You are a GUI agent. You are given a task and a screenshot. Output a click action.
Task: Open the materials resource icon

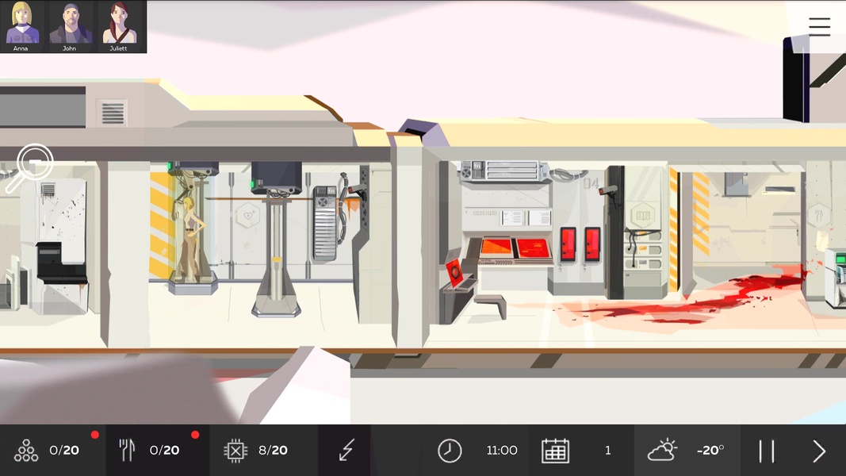click(26, 450)
